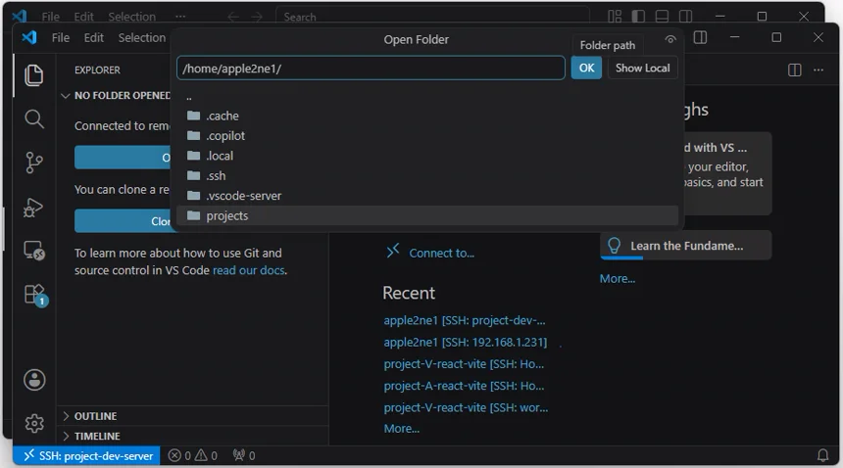Click the SSH: project-dev-server remote indicator
This screenshot has height=468, width=843.
coord(86,455)
